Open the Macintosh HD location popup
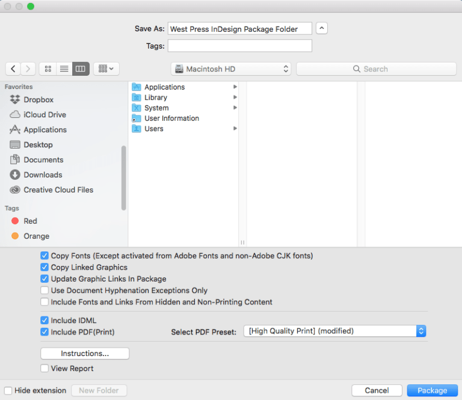 pyautogui.click(x=231, y=69)
